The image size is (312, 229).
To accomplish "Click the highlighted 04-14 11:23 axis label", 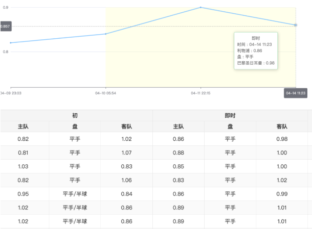I will click(296, 93).
